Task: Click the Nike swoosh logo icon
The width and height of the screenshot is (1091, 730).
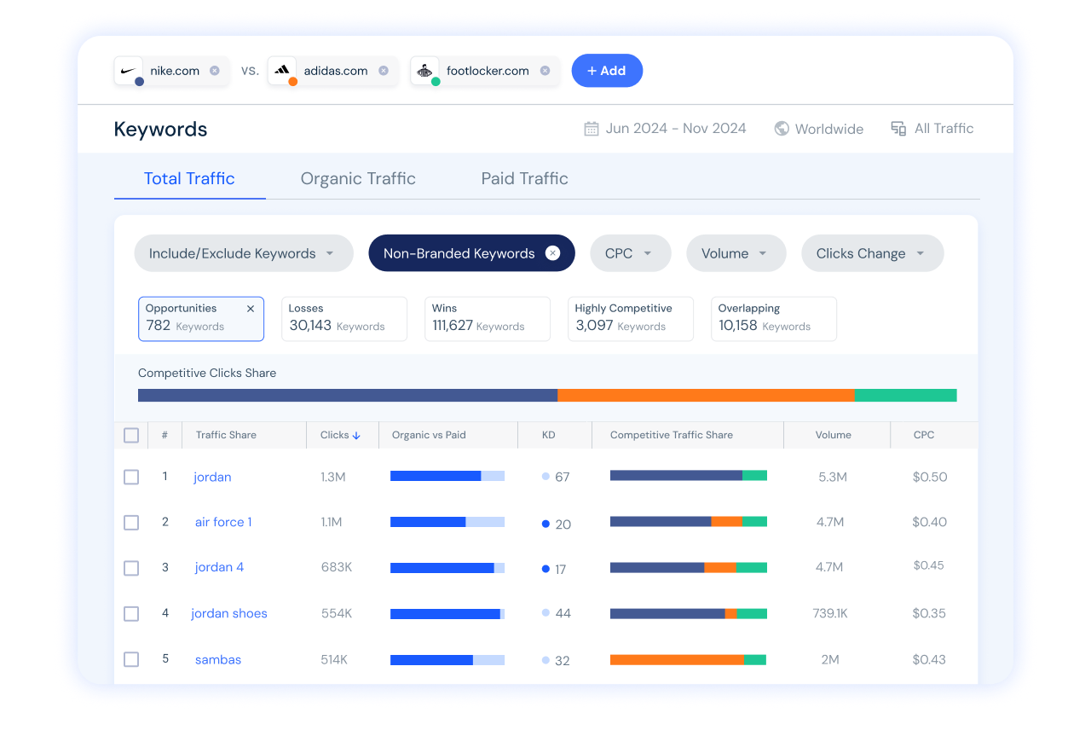Action: click(129, 71)
